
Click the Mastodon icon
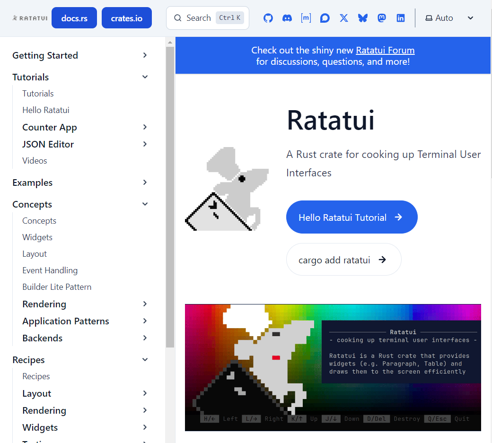click(382, 18)
